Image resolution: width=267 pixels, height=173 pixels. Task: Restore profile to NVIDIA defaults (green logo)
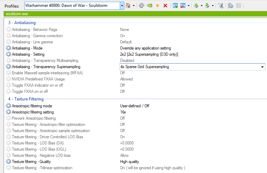149,6
